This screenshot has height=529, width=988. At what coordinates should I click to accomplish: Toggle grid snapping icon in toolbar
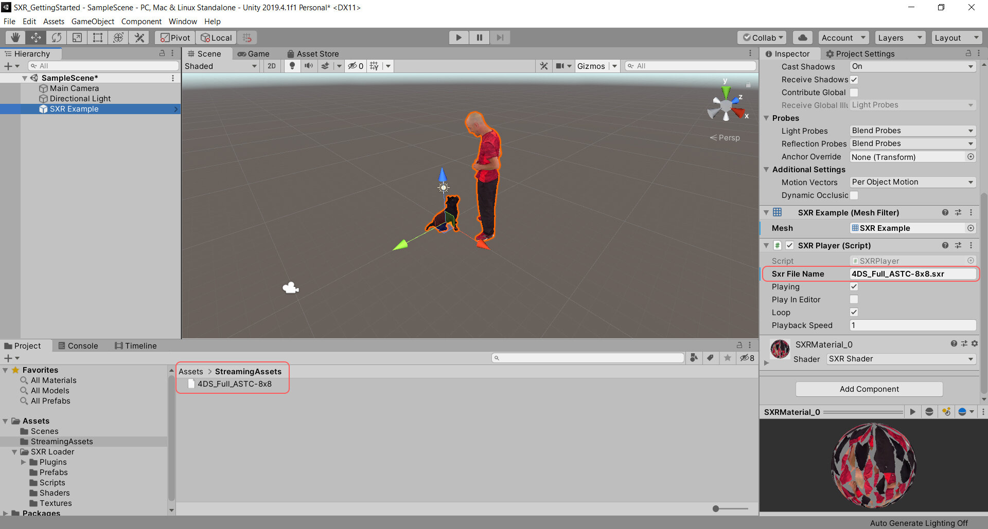click(x=247, y=38)
